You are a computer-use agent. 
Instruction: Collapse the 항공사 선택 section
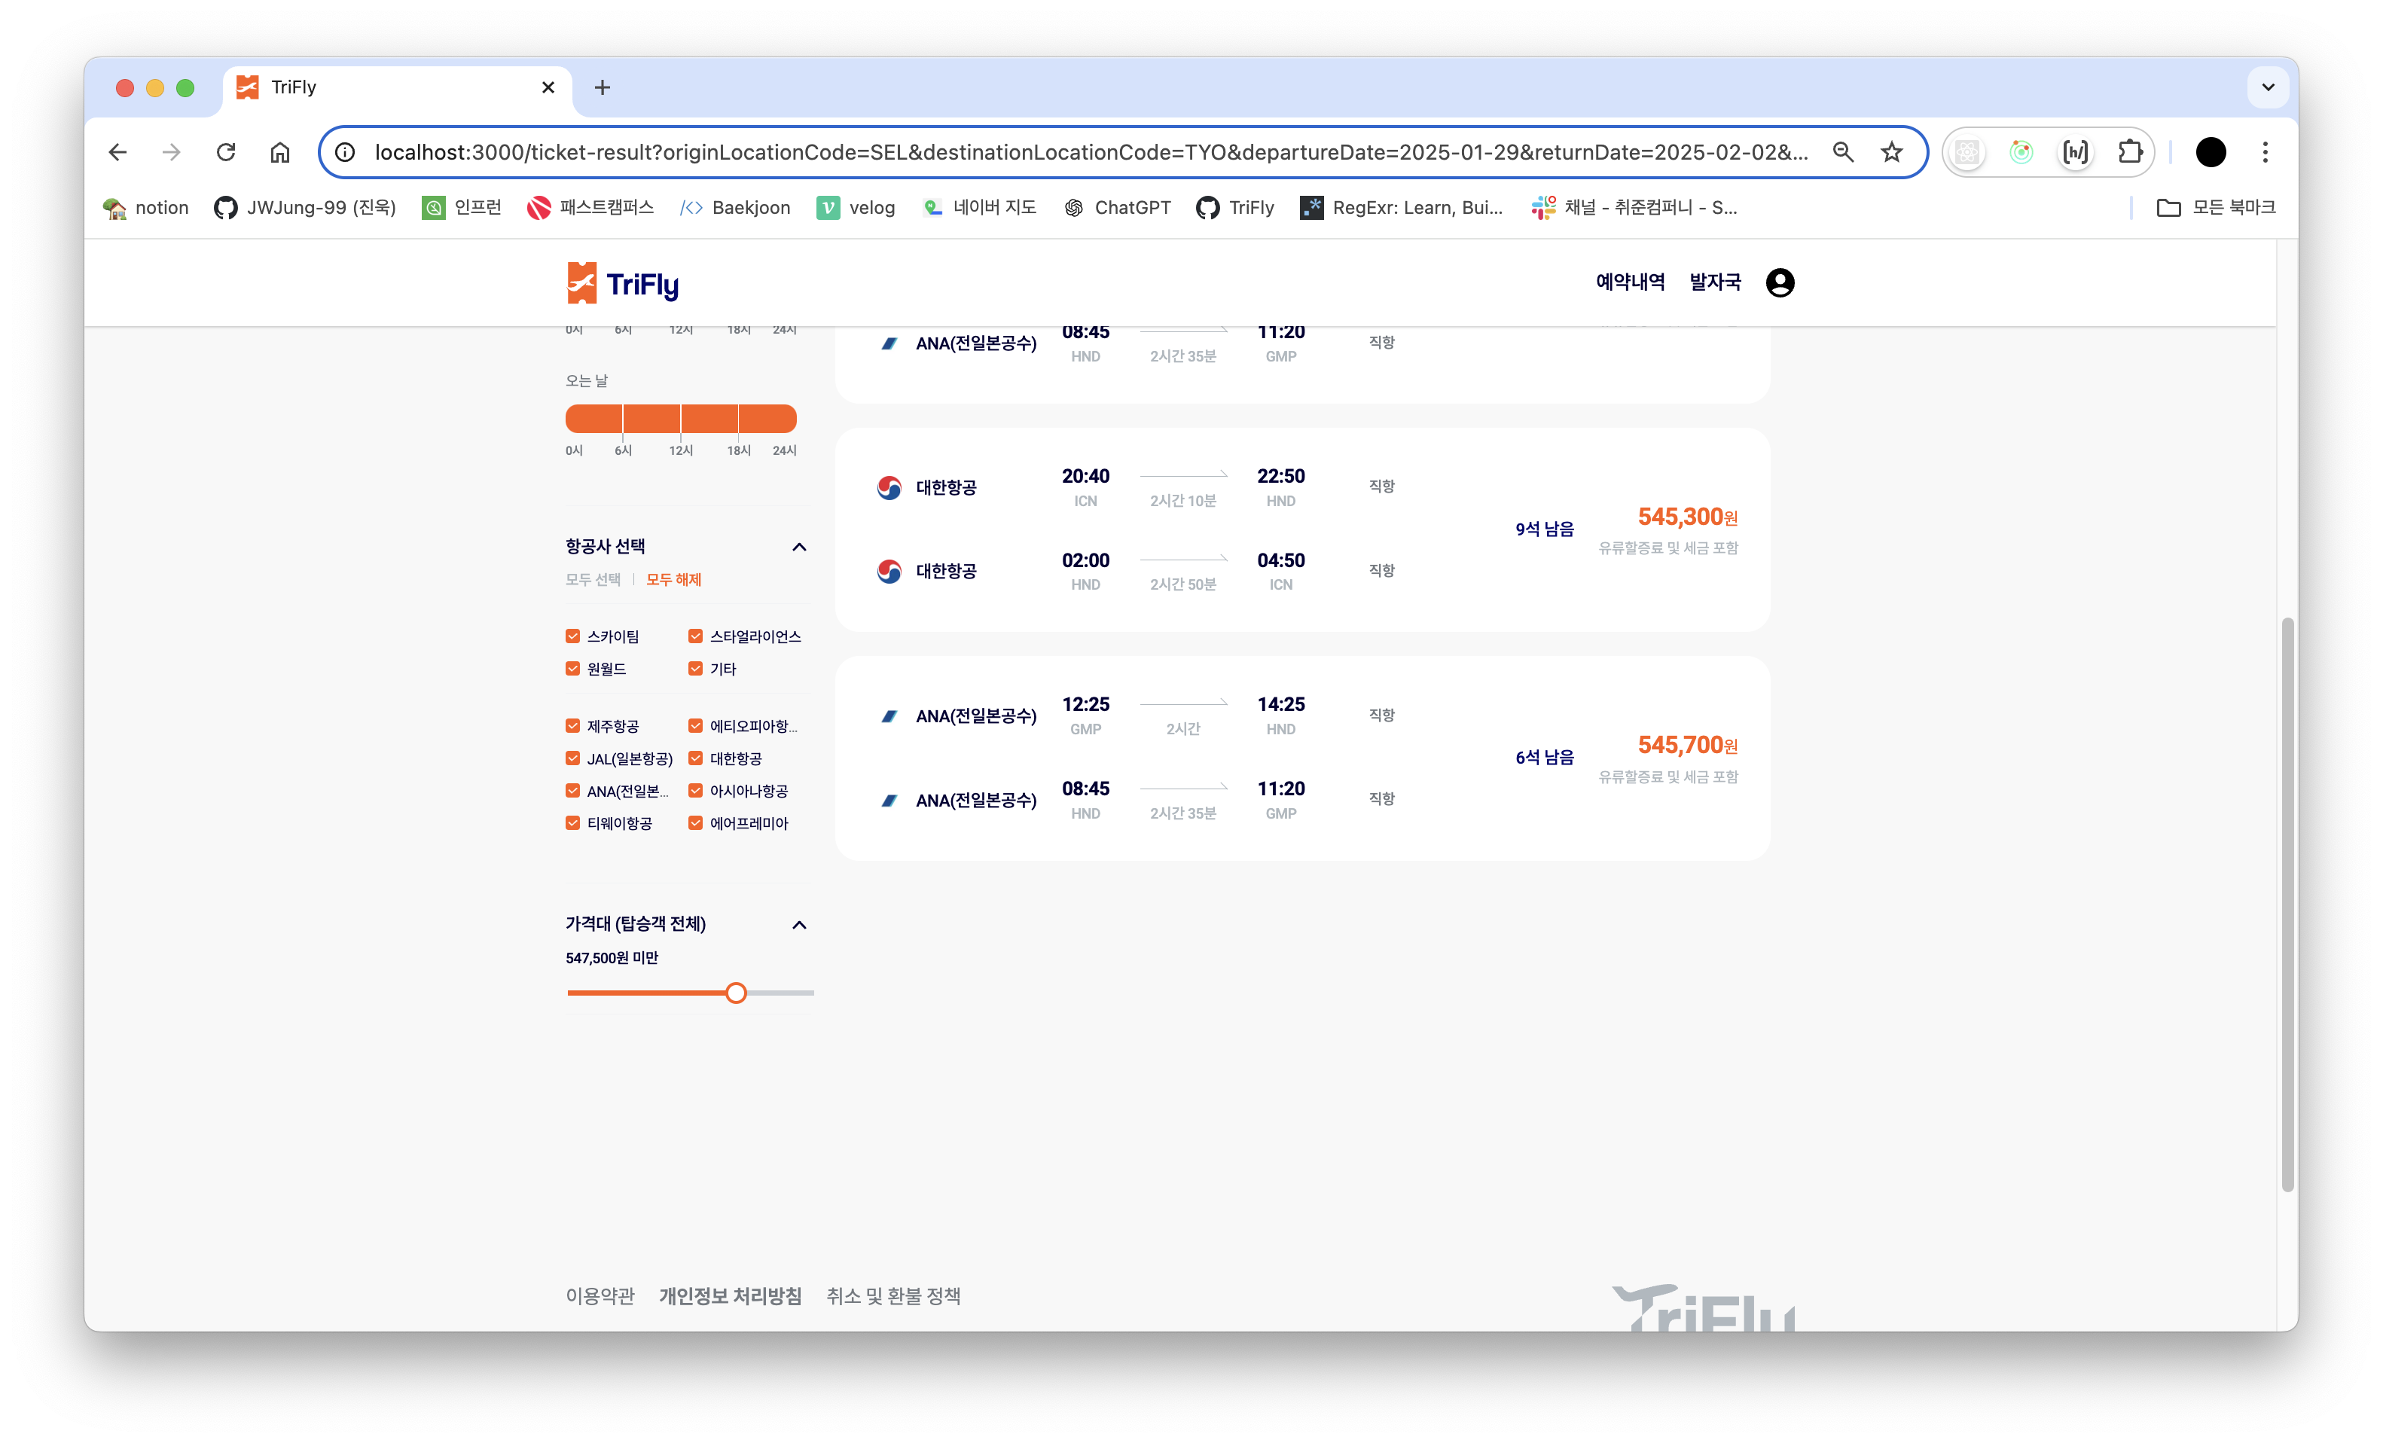point(799,547)
